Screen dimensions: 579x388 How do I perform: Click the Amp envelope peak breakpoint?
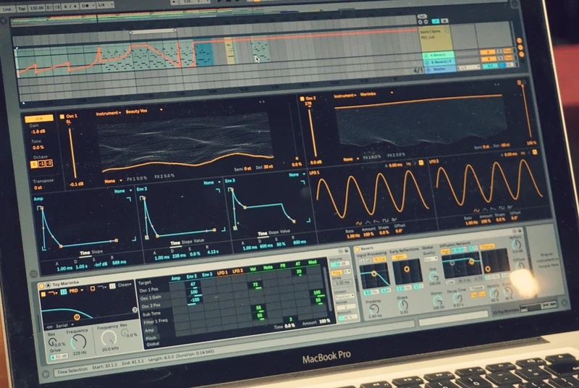[42, 208]
